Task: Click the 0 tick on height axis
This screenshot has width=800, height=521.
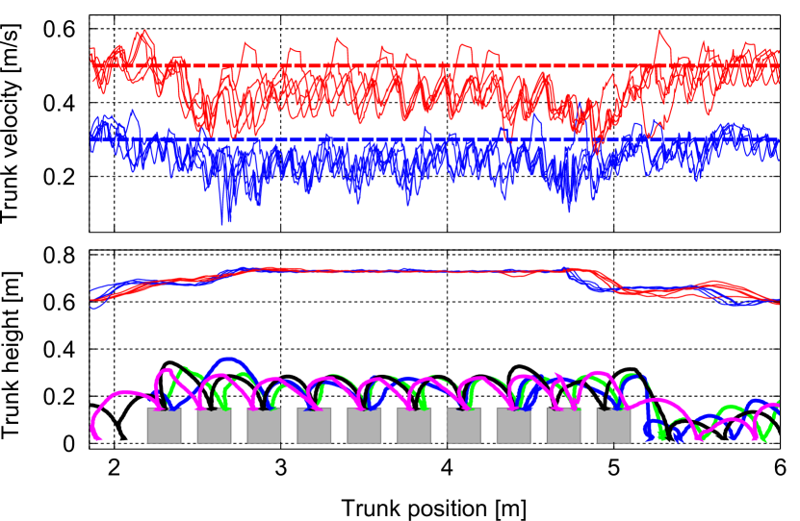Action: point(69,444)
